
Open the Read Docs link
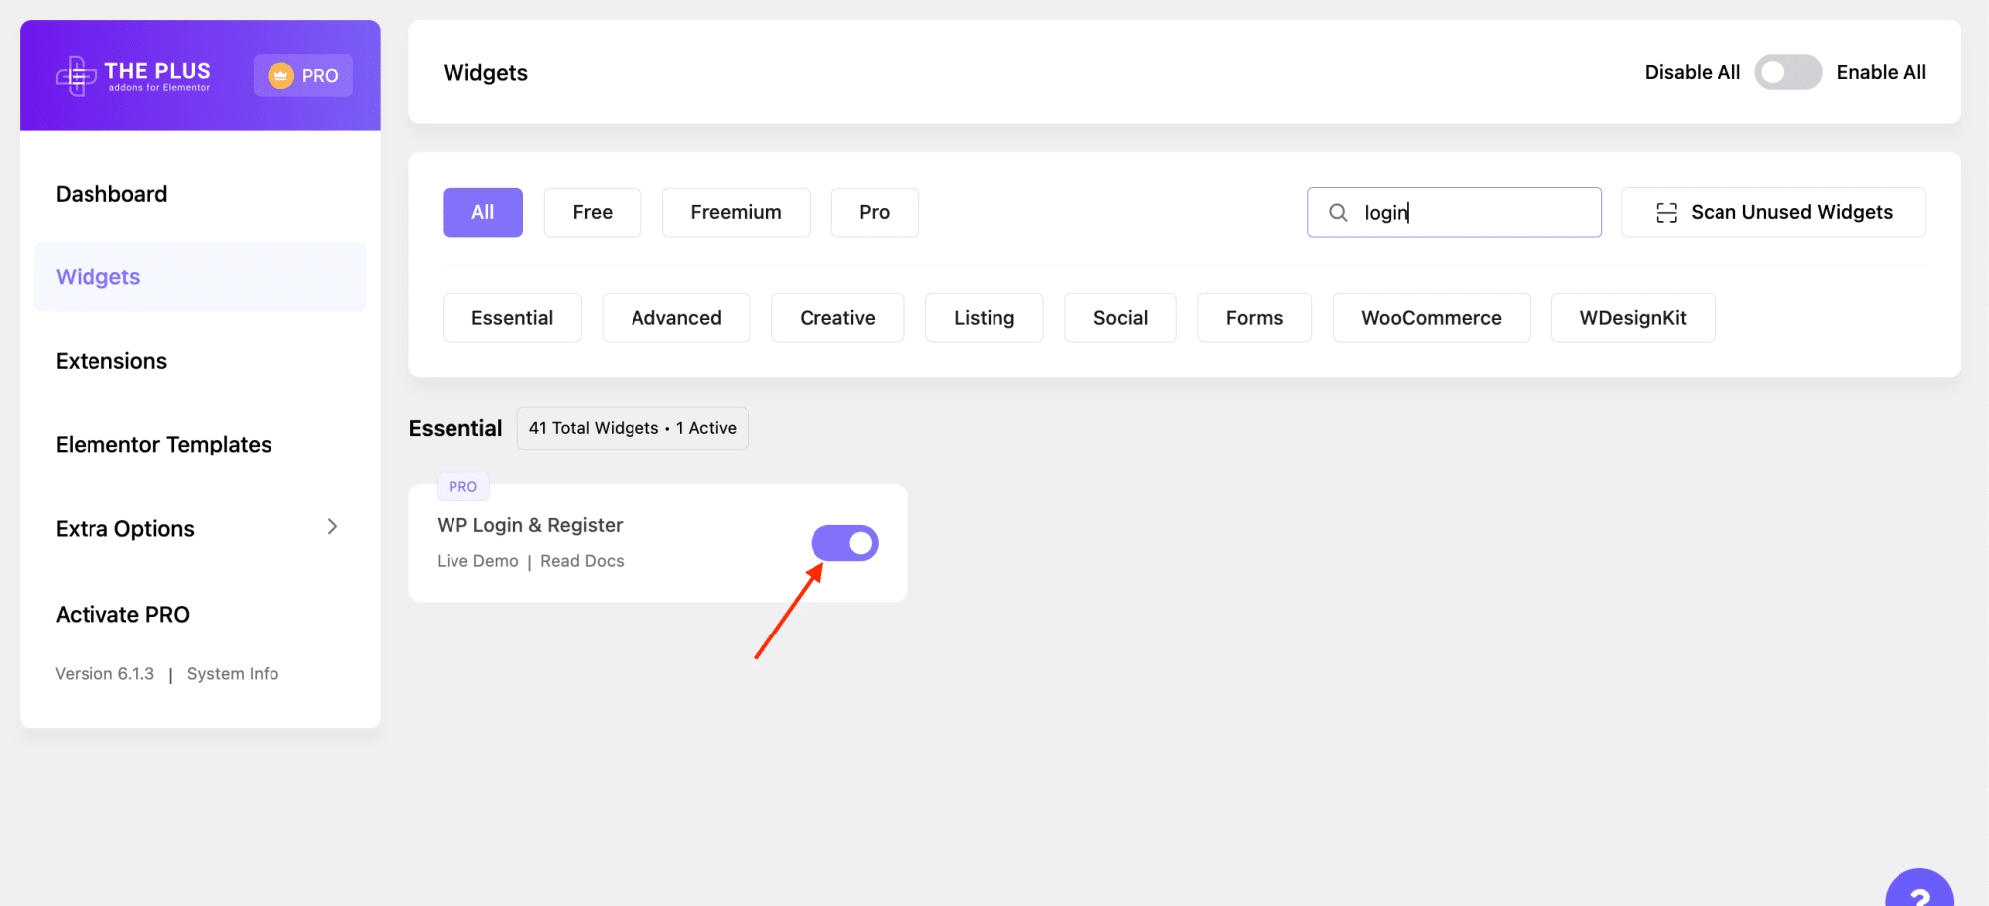(x=582, y=561)
